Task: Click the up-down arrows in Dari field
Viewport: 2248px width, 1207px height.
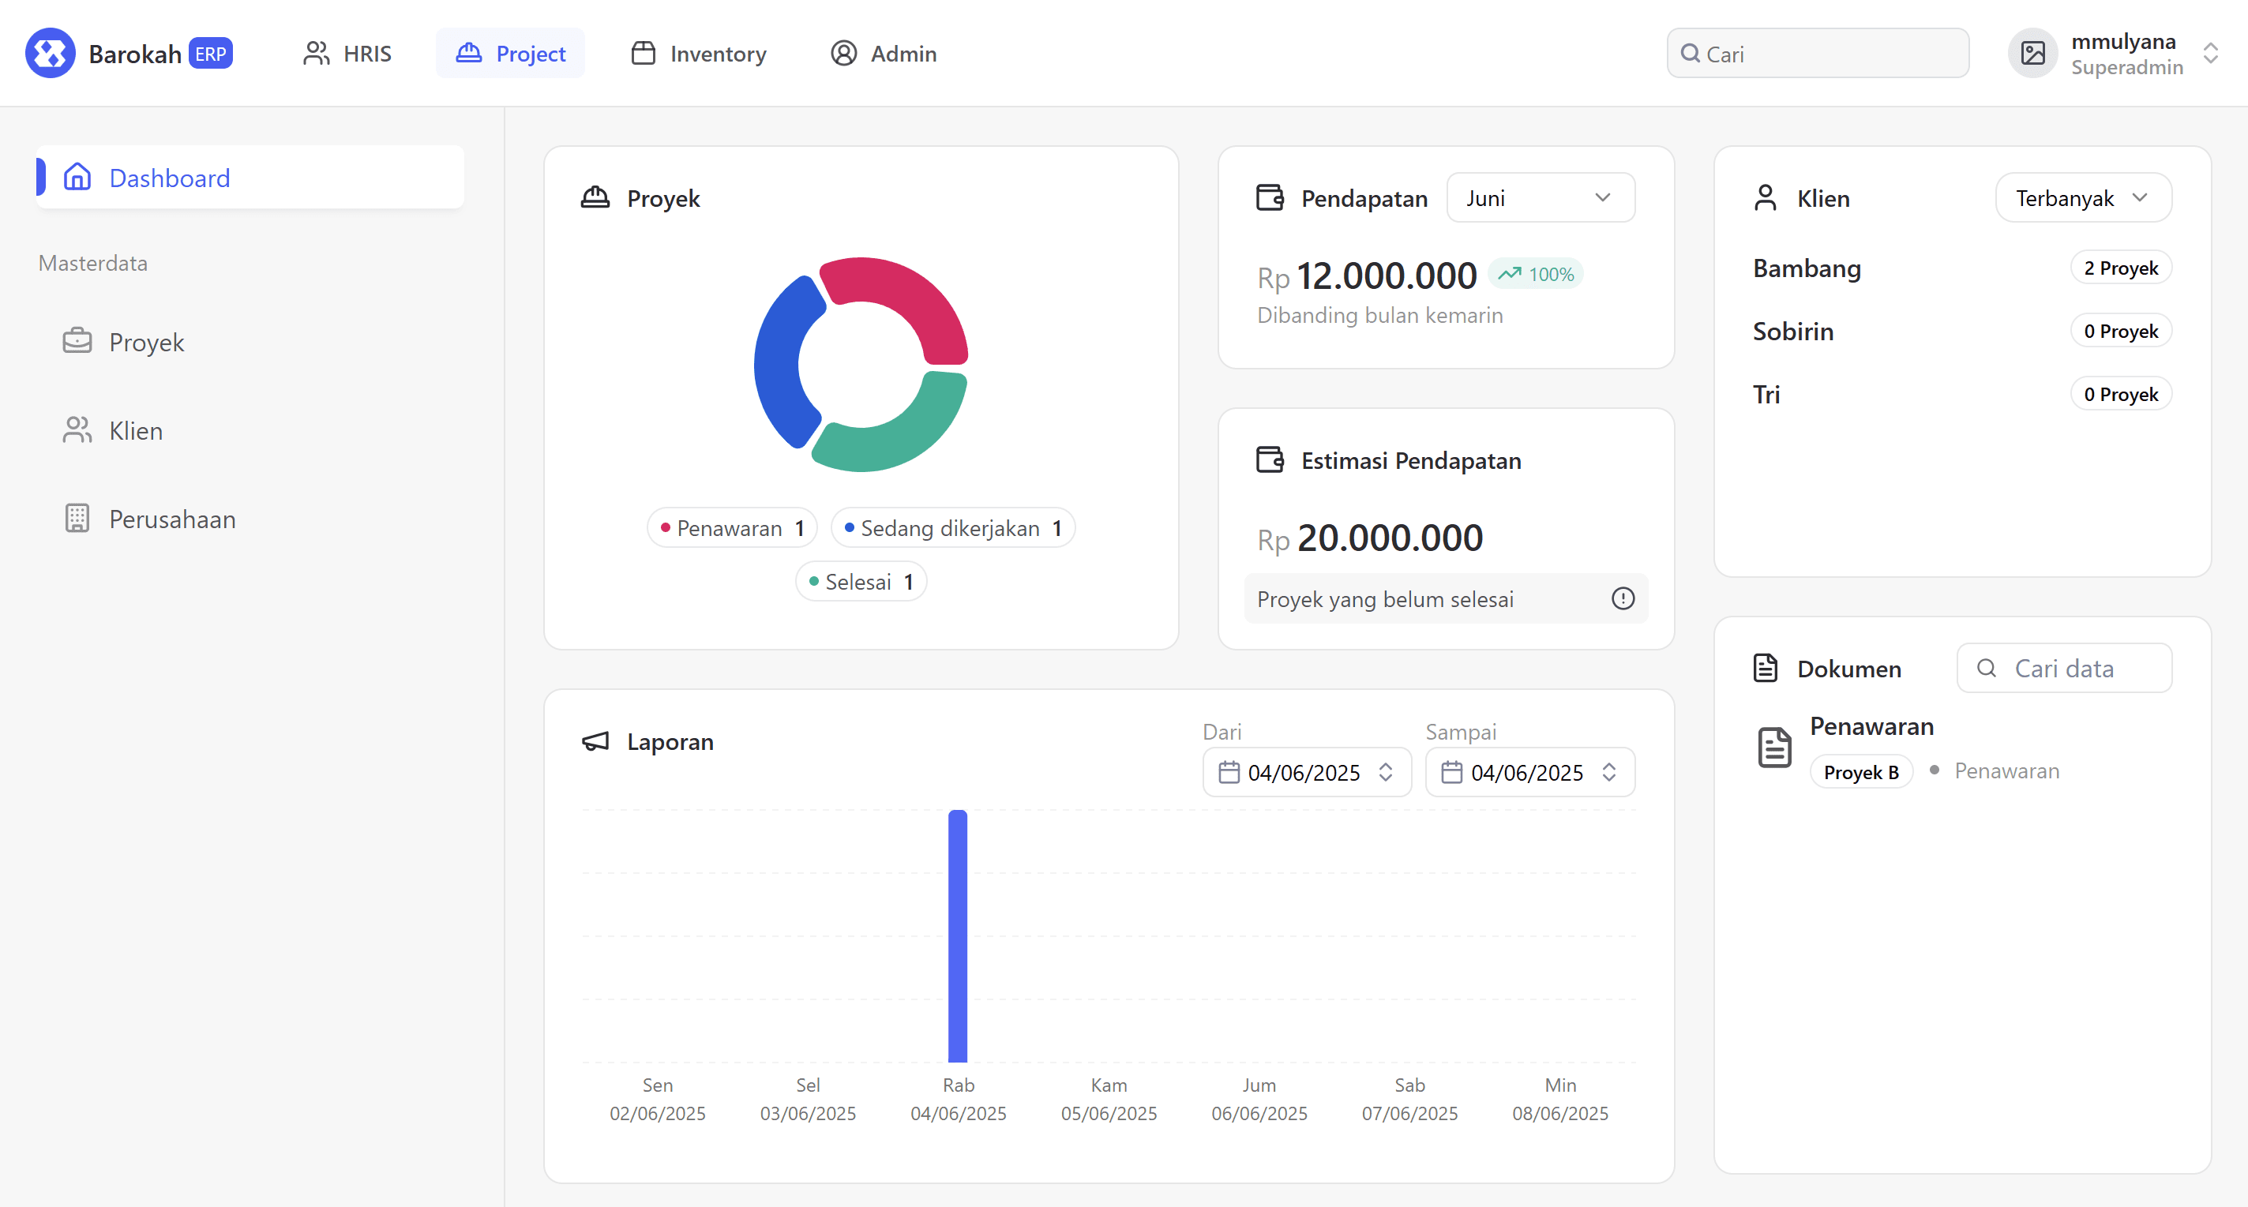Action: [1386, 772]
